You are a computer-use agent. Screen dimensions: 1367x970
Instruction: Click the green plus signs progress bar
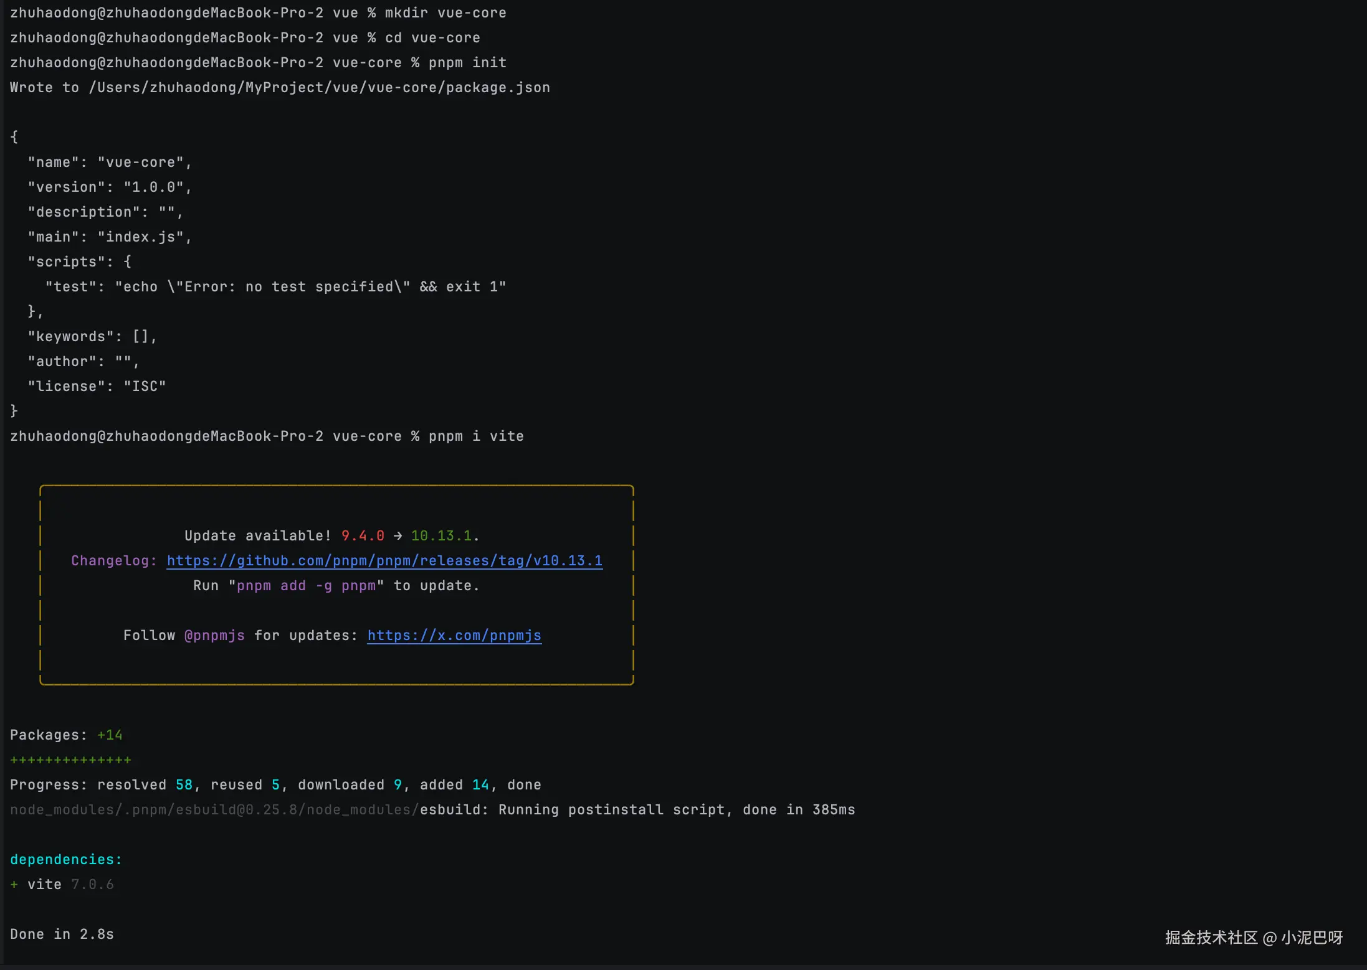tap(70, 760)
